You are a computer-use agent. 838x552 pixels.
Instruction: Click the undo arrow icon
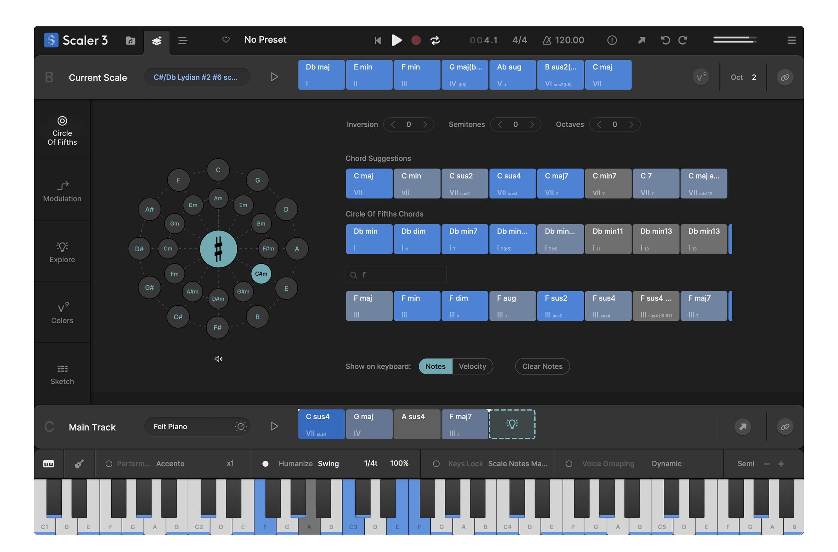click(665, 41)
